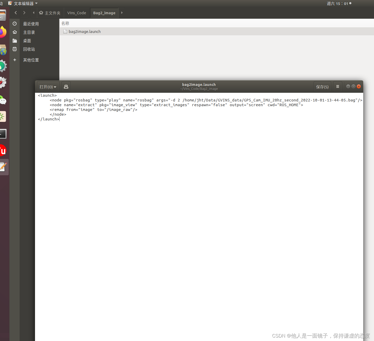374x341 pixels.
Task: Click the new document icon in gedit toolbar
Action: 66,86
